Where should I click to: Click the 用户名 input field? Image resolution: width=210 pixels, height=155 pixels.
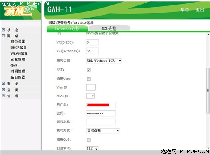tap(101, 105)
